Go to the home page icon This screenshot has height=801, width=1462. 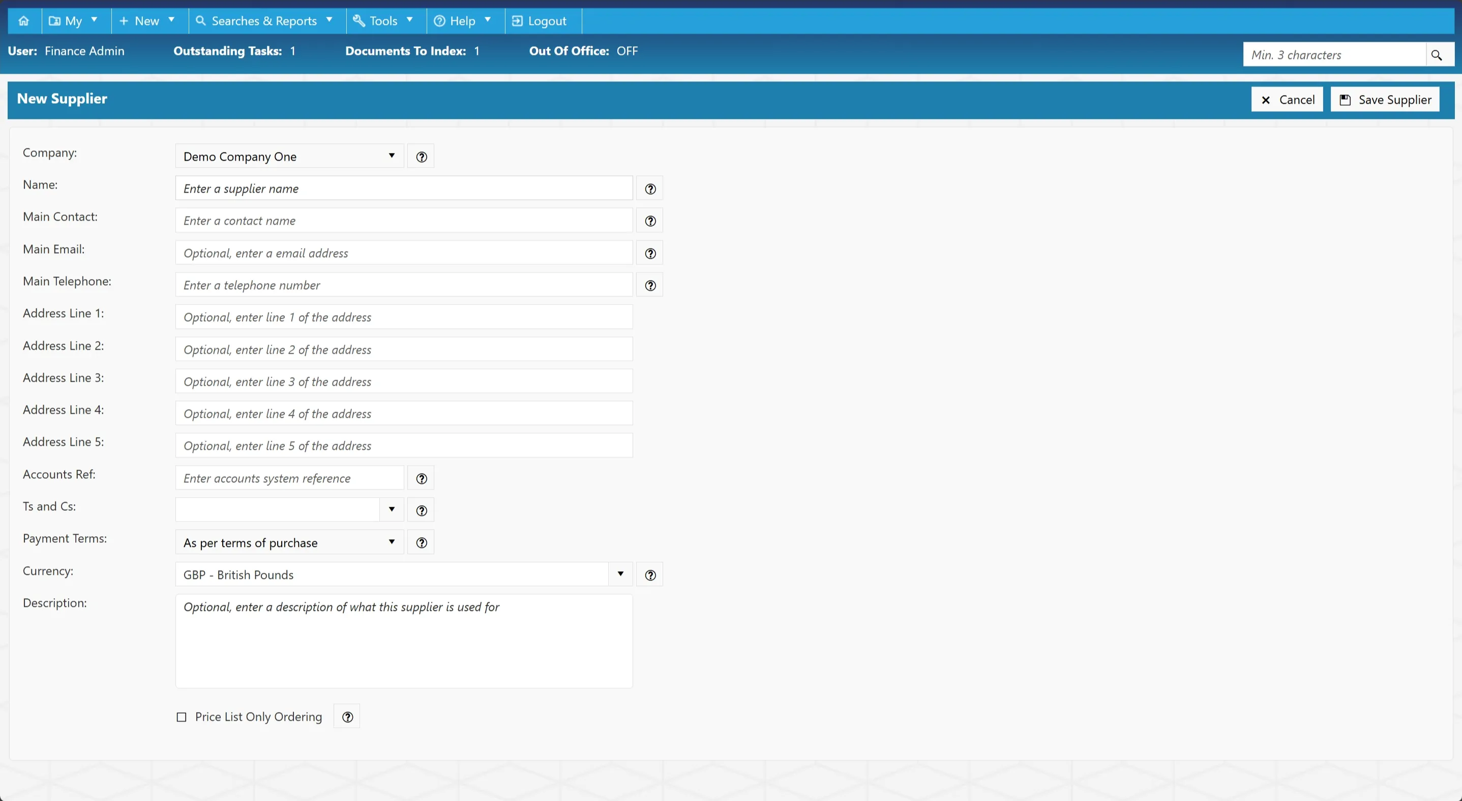[24, 21]
